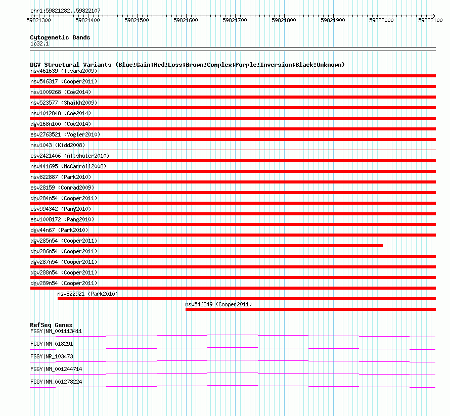Click the ruler position 59822000
This screenshot has height=416, width=450.
[x=381, y=20]
